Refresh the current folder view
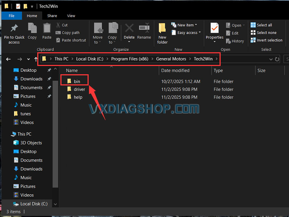 (x=277, y=59)
